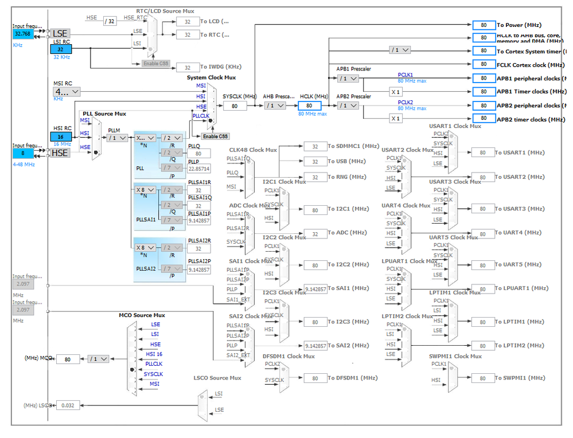Click the LSE oscillator block
Screen dimensions: 573x438
[x=60, y=34]
